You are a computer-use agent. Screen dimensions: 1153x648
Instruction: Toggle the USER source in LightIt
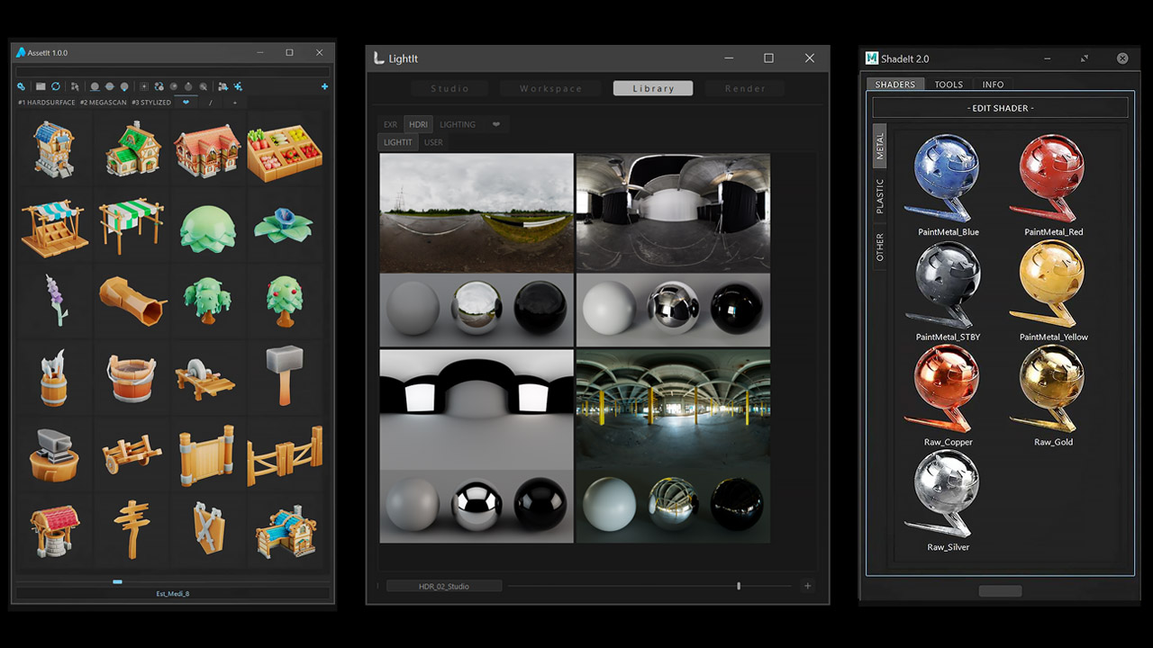[x=433, y=142]
